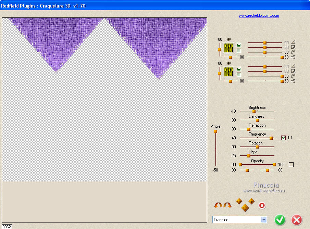Cancel with the red X button
Viewport: 310px width, 229px height.
click(297, 219)
